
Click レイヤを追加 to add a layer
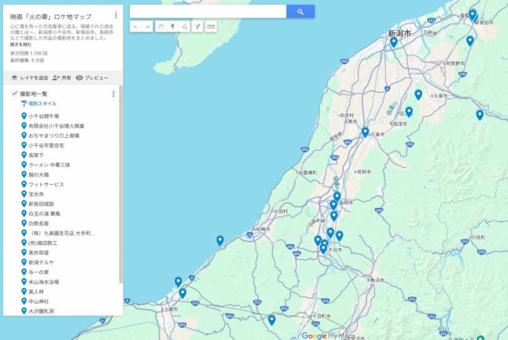click(x=29, y=78)
